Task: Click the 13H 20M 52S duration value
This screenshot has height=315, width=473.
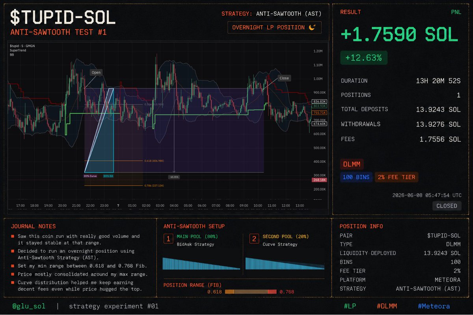Action: [x=438, y=81]
